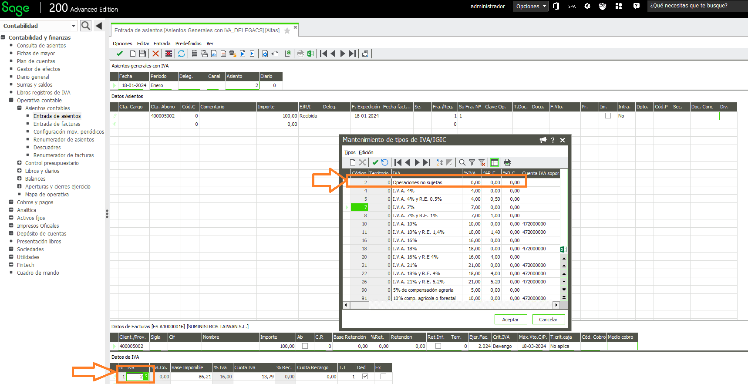Click the floppy disk save icon
This screenshot has width=748, height=384.
click(x=142, y=54)
